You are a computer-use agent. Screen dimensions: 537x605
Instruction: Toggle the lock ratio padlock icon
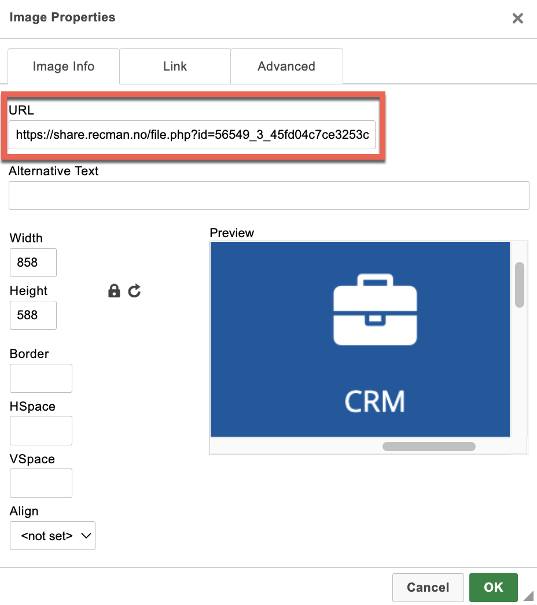point(114,291)
